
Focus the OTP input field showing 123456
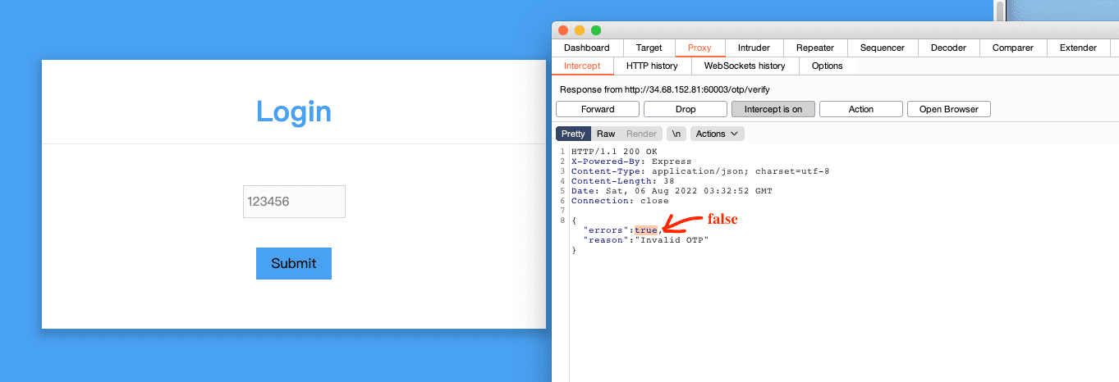point(294,202)
